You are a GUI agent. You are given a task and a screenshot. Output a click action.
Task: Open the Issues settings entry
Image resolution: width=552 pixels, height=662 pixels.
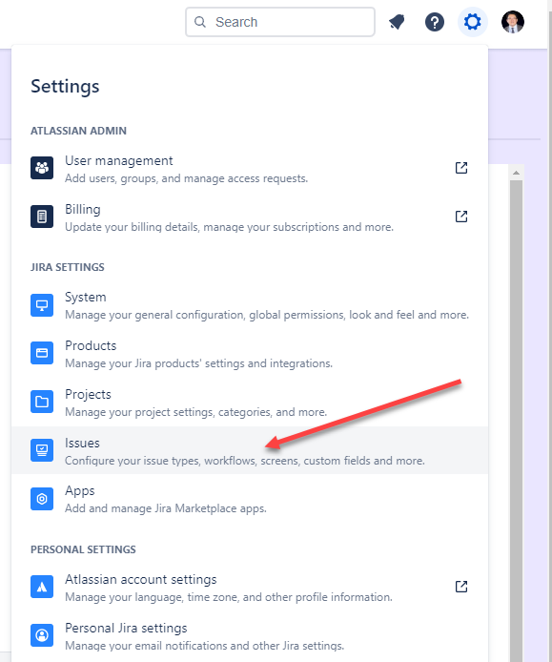tap(250, 450)
